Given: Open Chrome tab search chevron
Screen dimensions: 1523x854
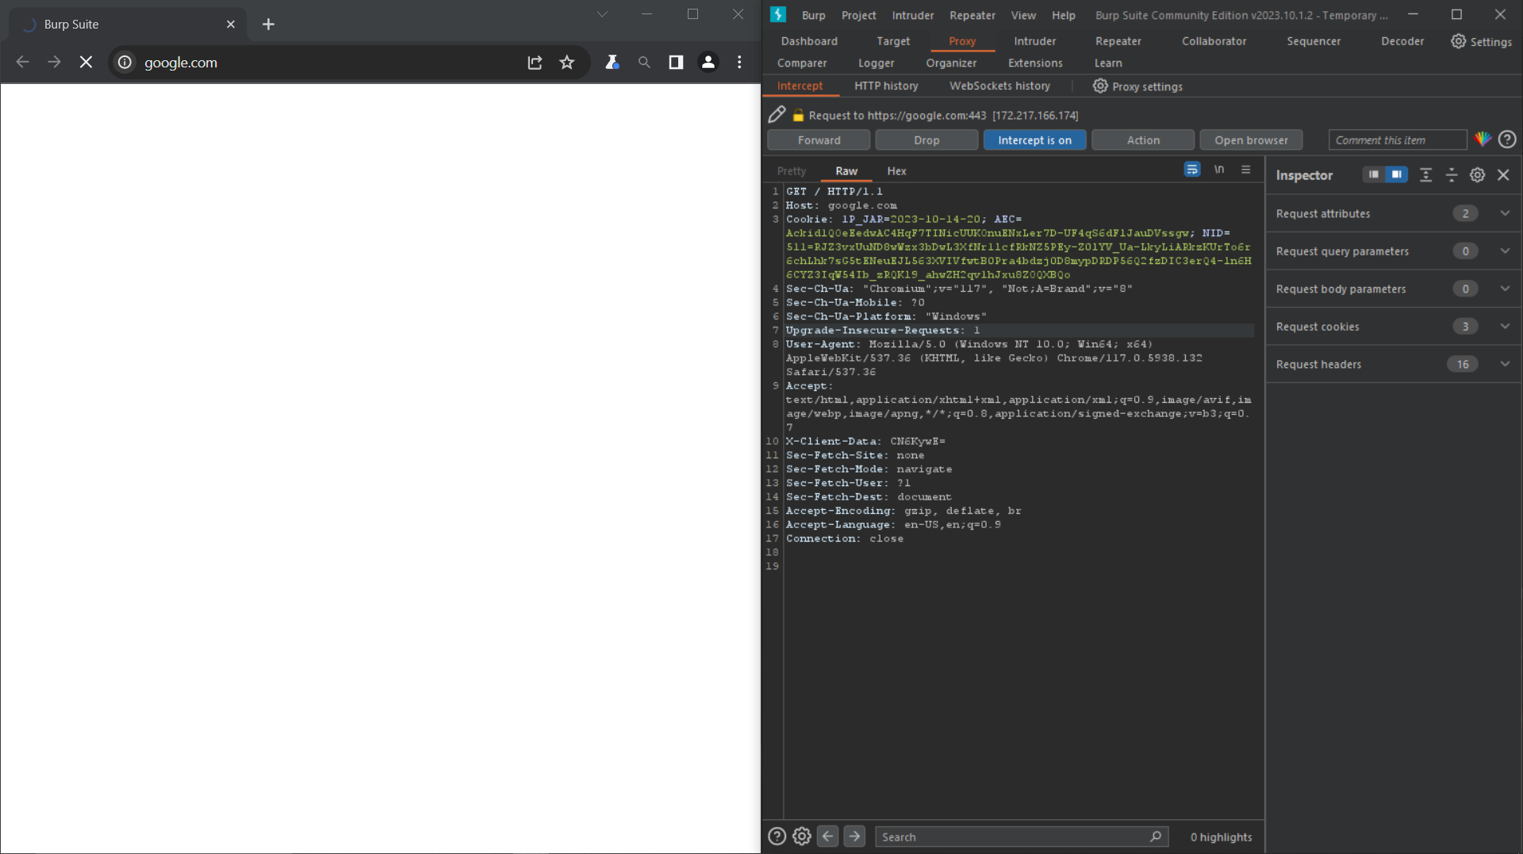Looking at the screenshot, I should point(602,14).
